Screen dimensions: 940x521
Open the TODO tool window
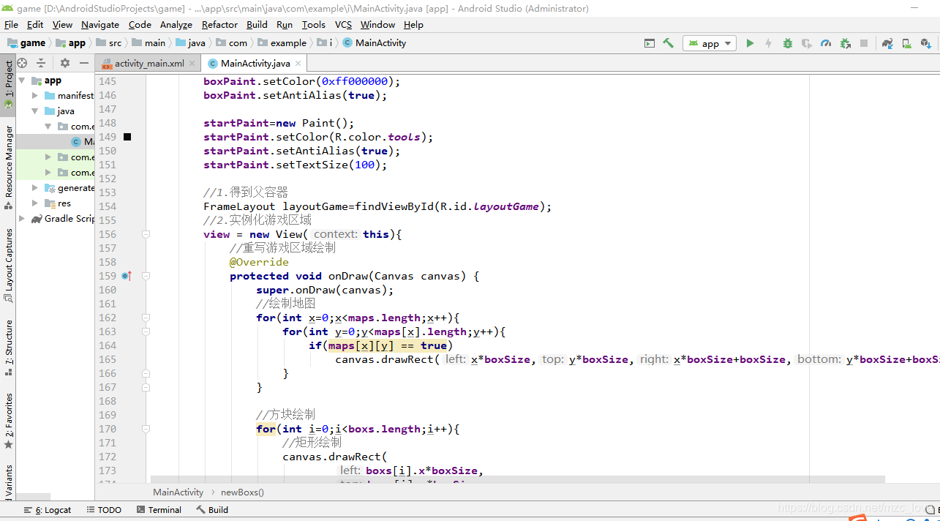(104, 510)
